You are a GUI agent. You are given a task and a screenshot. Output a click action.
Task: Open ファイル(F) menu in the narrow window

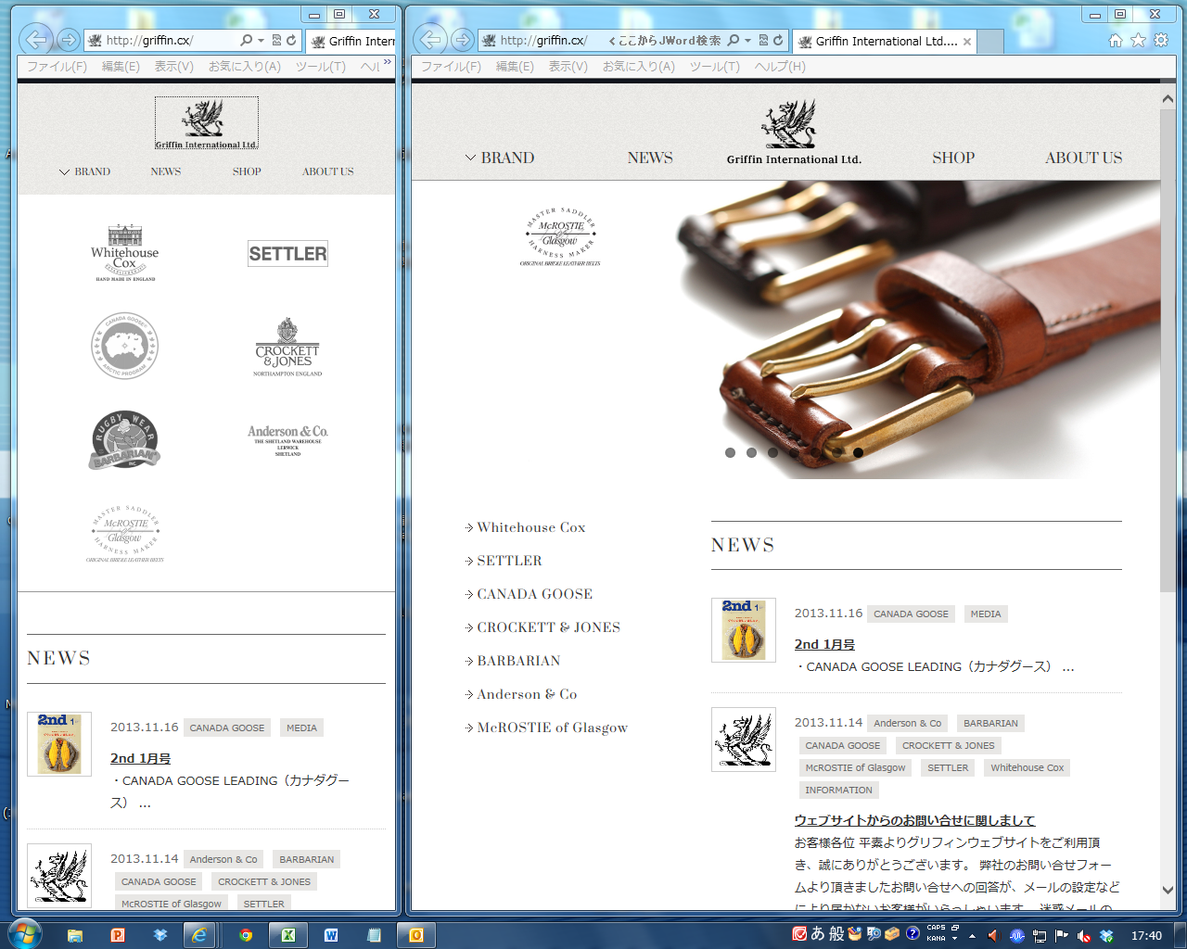(57, 67)
